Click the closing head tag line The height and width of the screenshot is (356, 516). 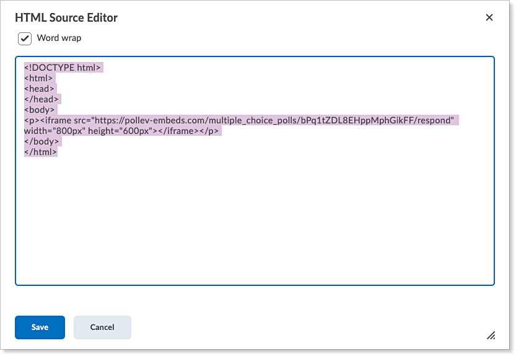click(41, 99)
